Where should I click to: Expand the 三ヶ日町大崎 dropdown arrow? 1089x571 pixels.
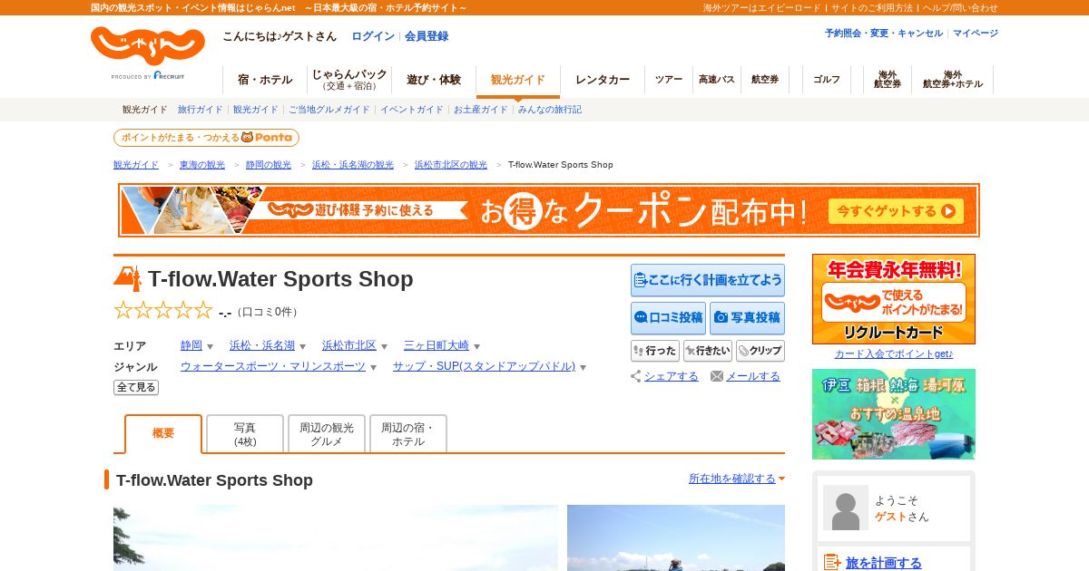pos(476,347)
